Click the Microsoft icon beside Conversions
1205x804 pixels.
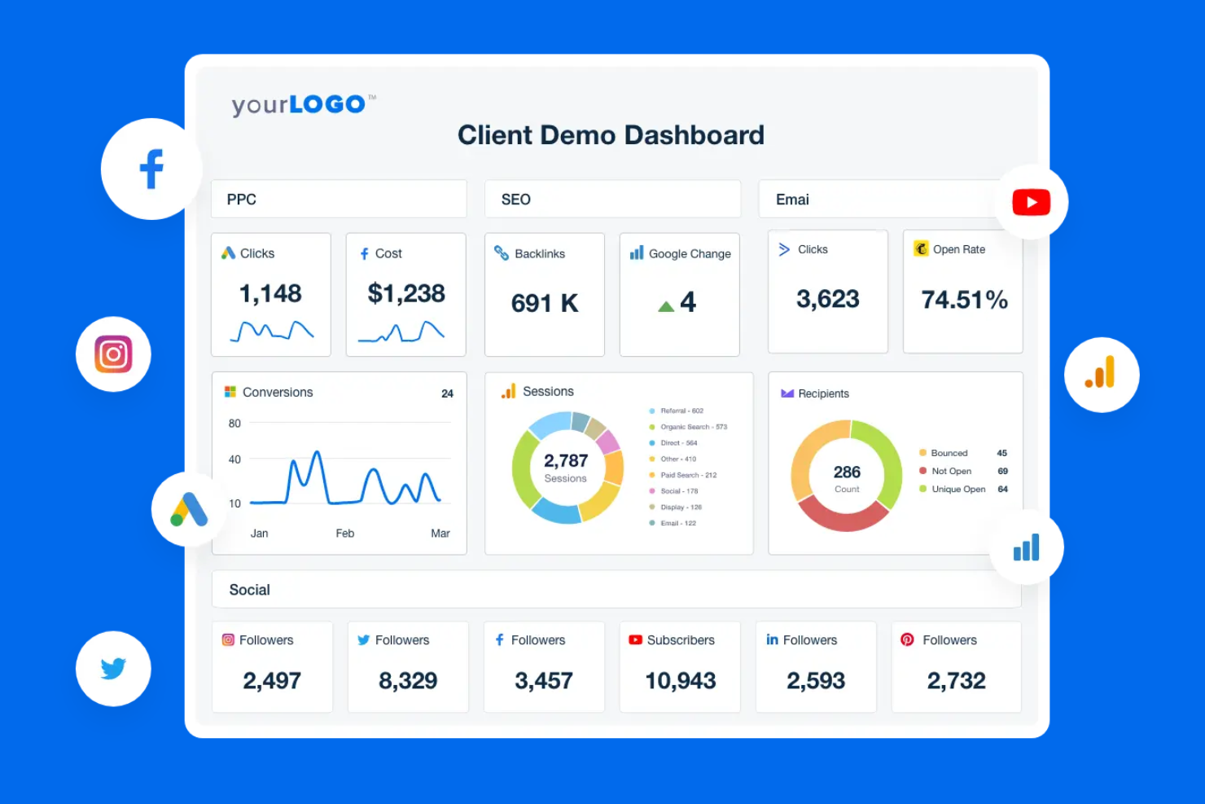(230, 392)
